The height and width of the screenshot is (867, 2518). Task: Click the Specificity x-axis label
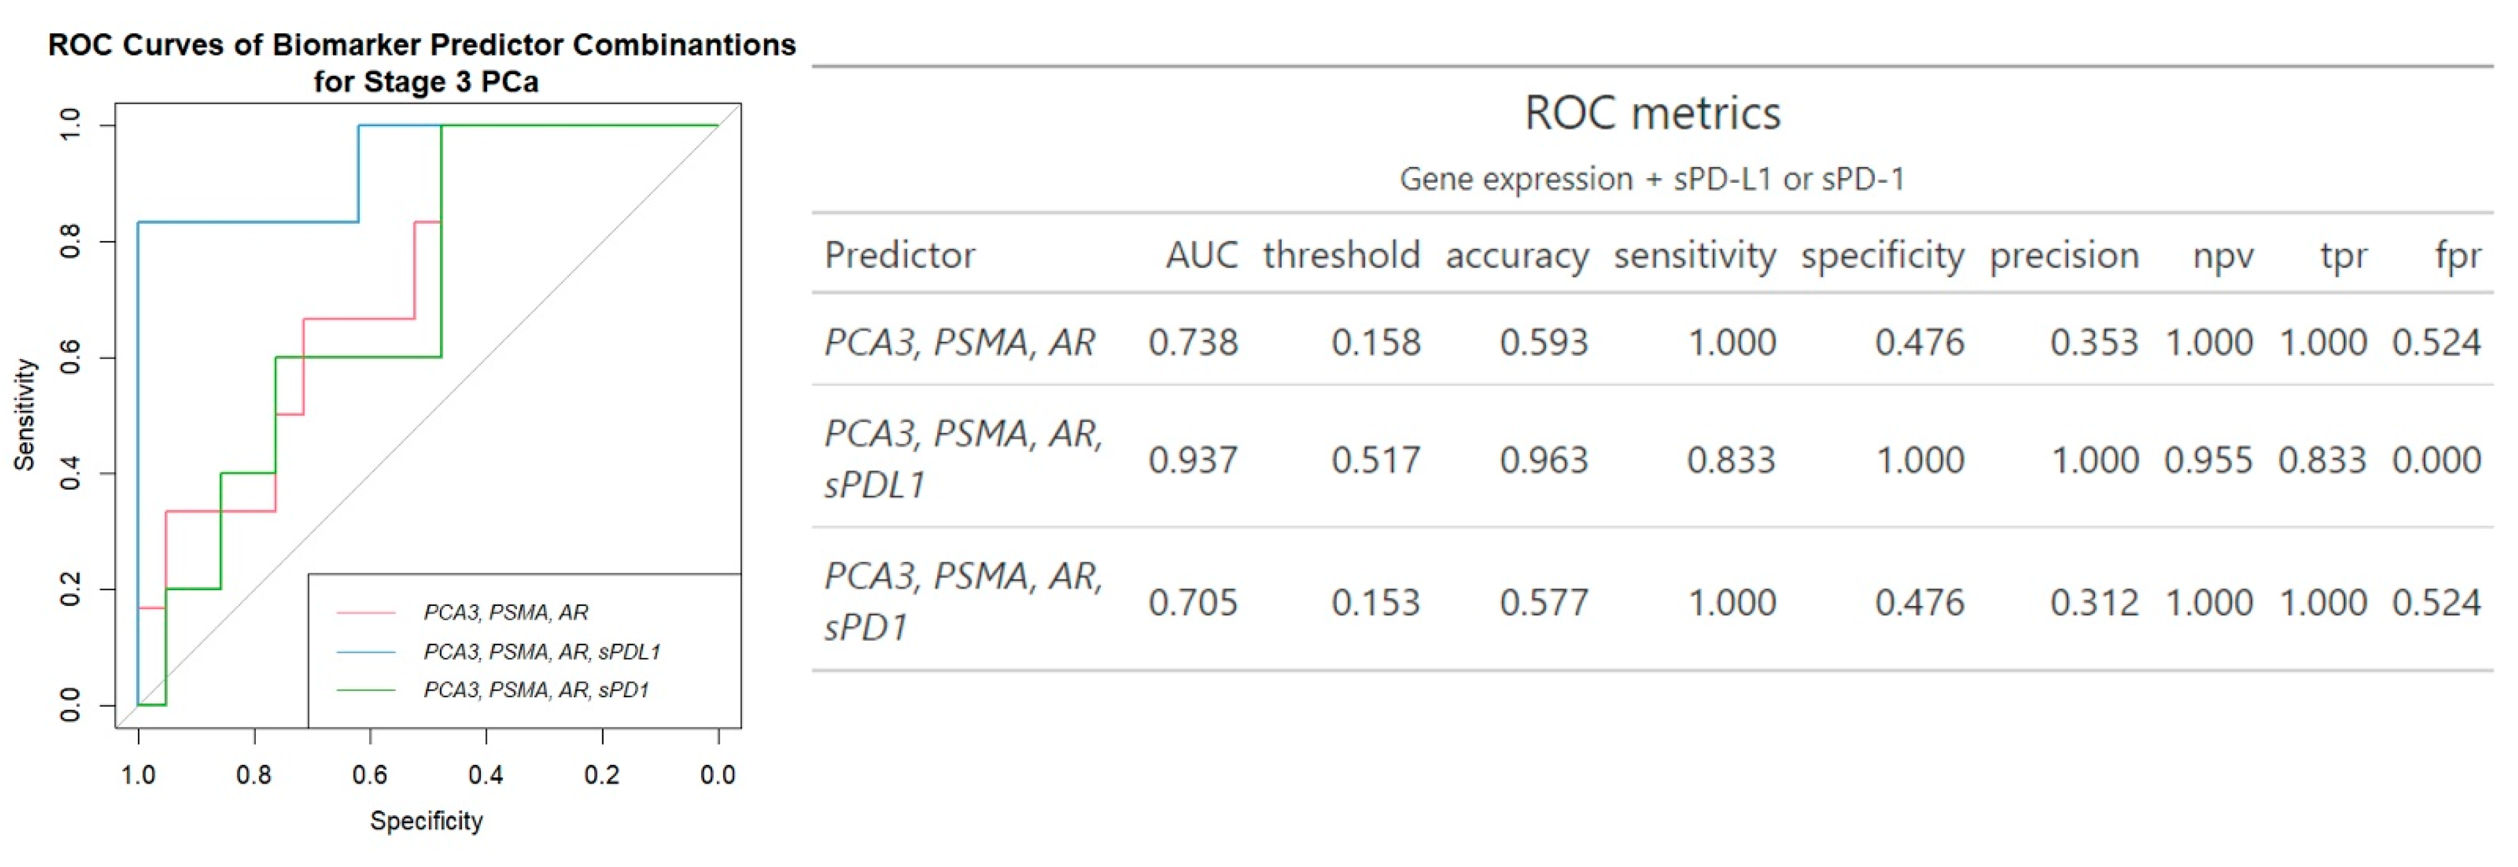tap(426, 821)
